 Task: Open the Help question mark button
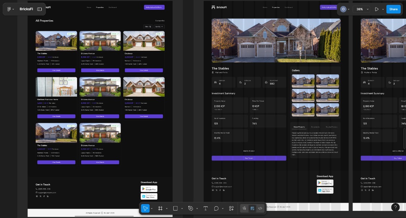click(x=395, y=207)
